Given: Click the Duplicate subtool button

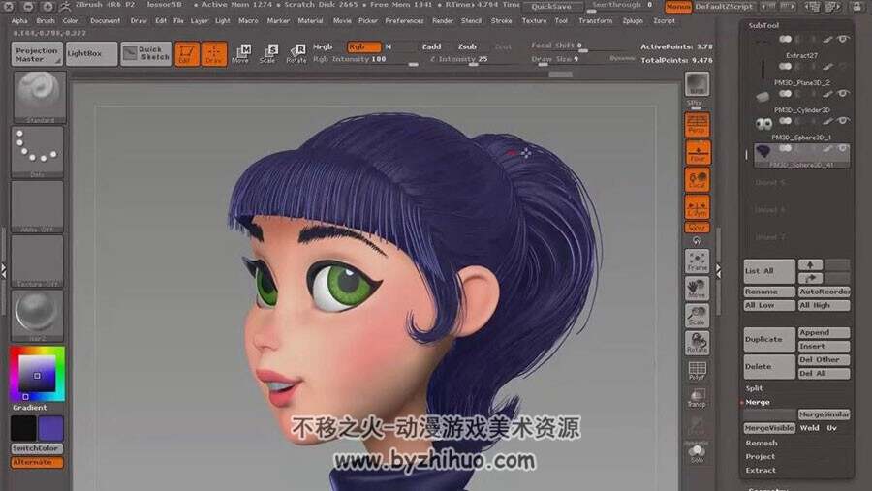Looking at the screenshot, I should tap(769, 339).
